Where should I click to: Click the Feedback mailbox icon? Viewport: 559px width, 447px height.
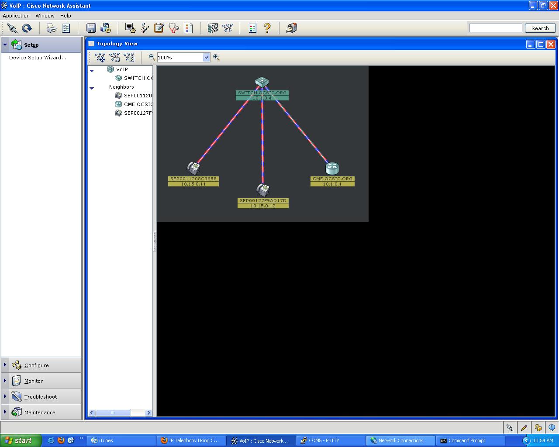coord(292,28)
